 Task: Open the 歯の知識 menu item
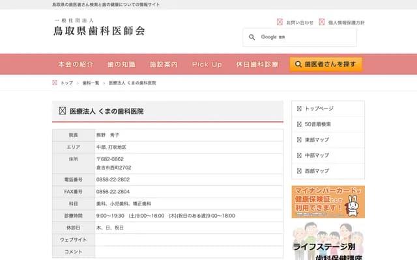pos(121,64)
